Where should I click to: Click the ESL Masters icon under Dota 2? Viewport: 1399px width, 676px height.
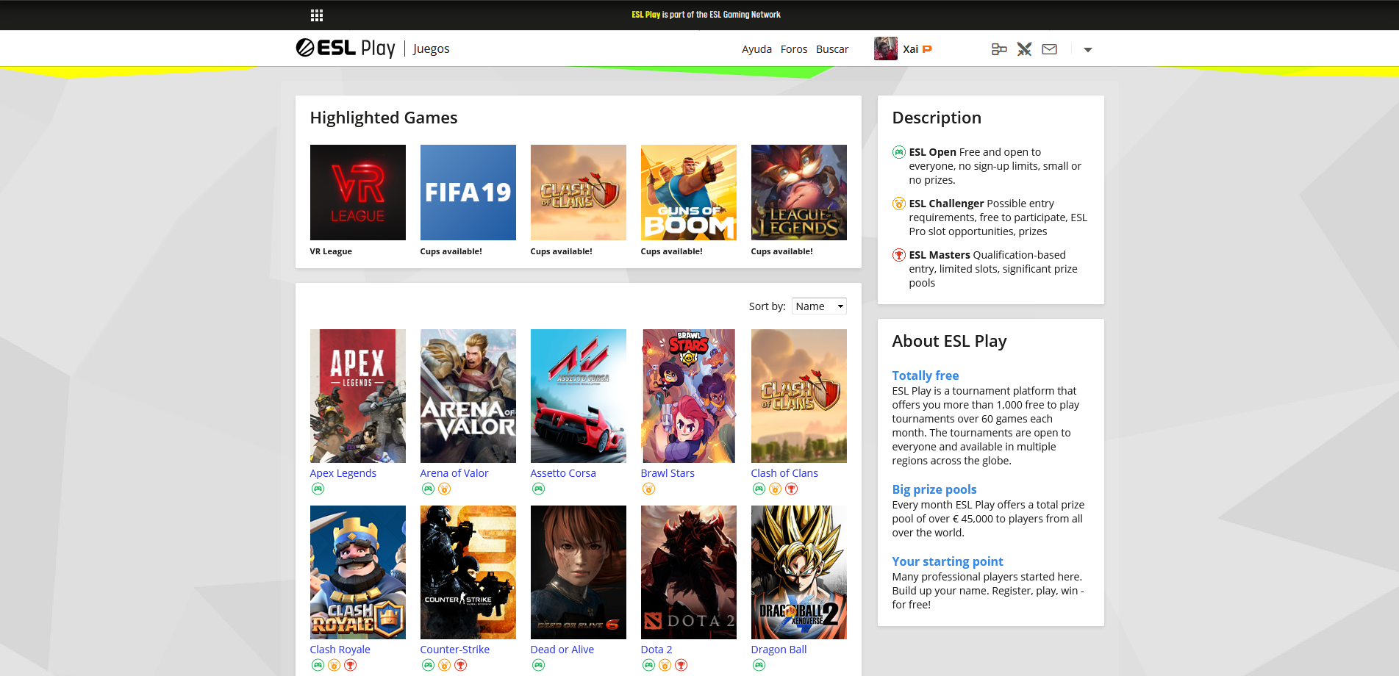click(x=681, y=665)
